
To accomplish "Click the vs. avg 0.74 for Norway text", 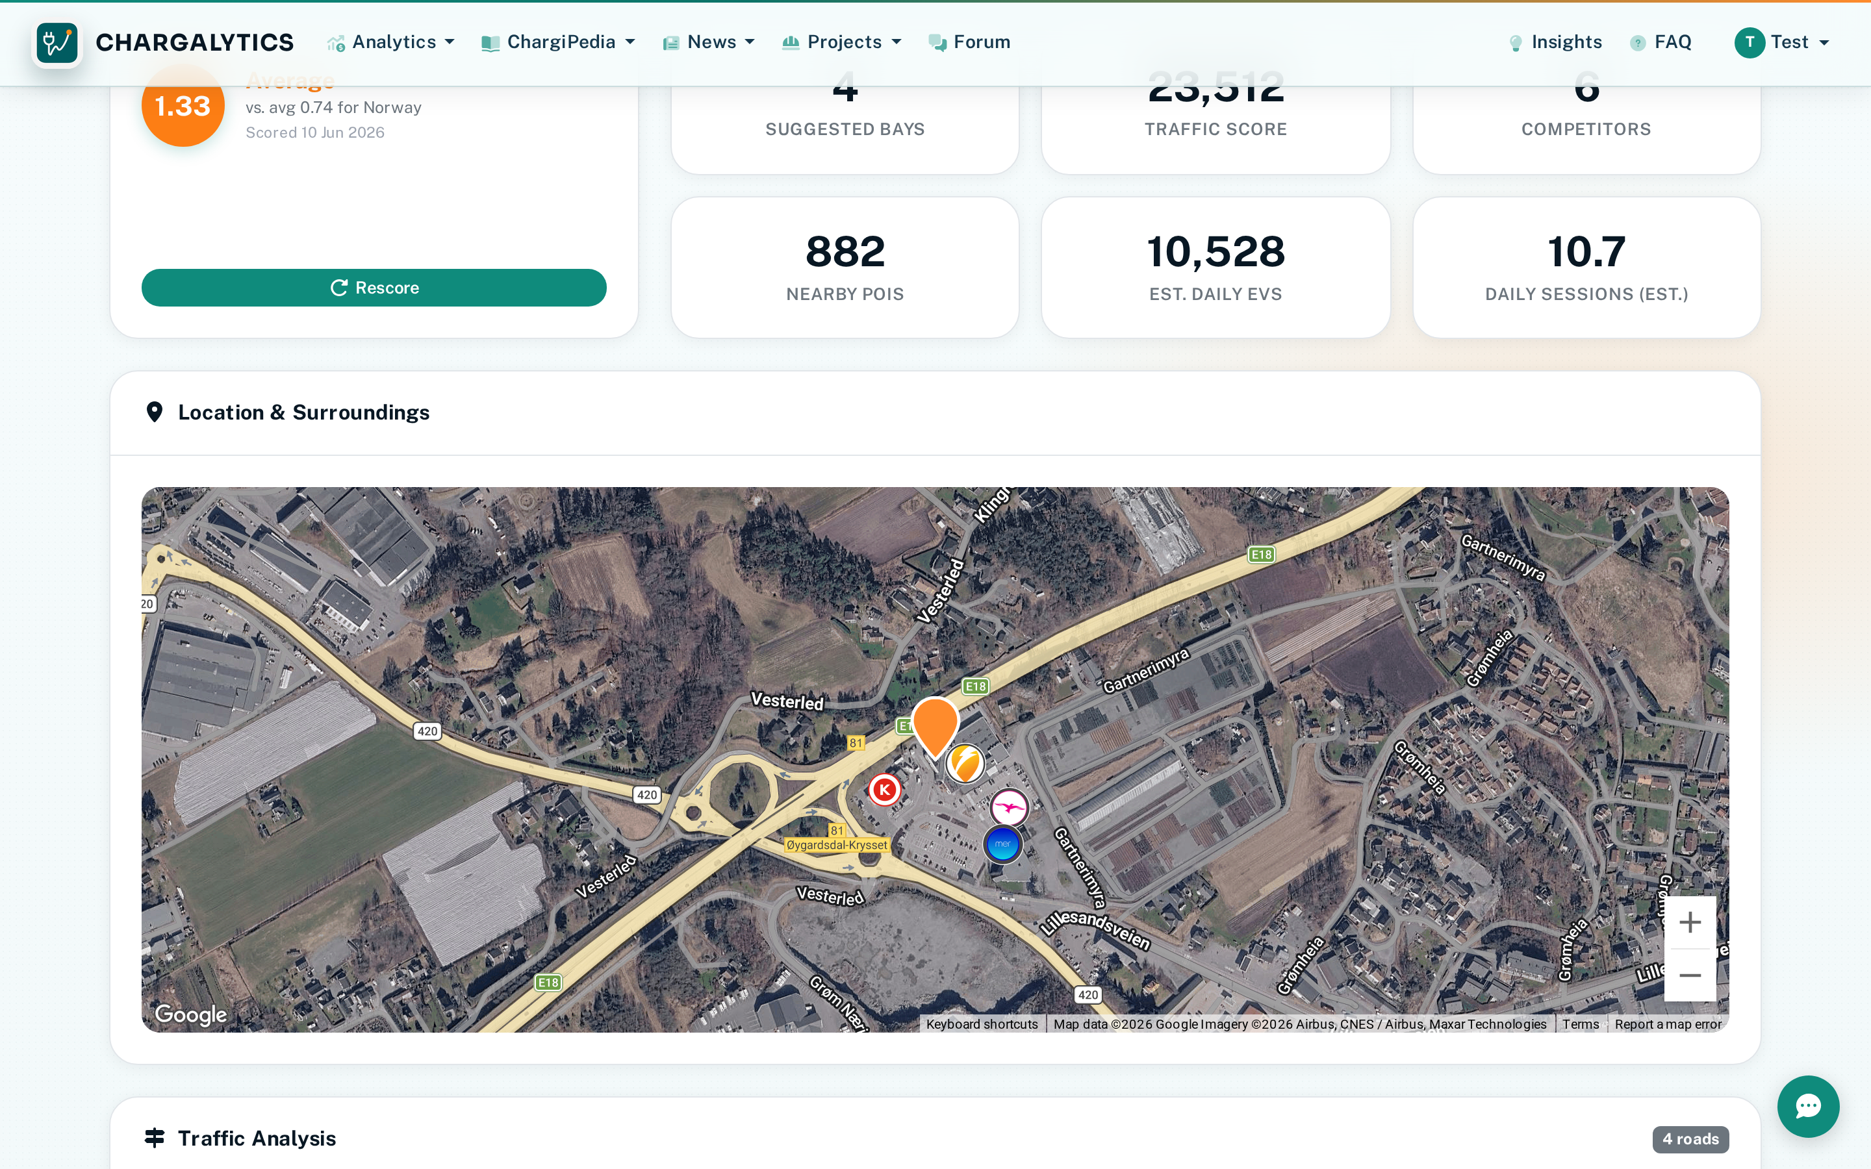I will [333, 107].
